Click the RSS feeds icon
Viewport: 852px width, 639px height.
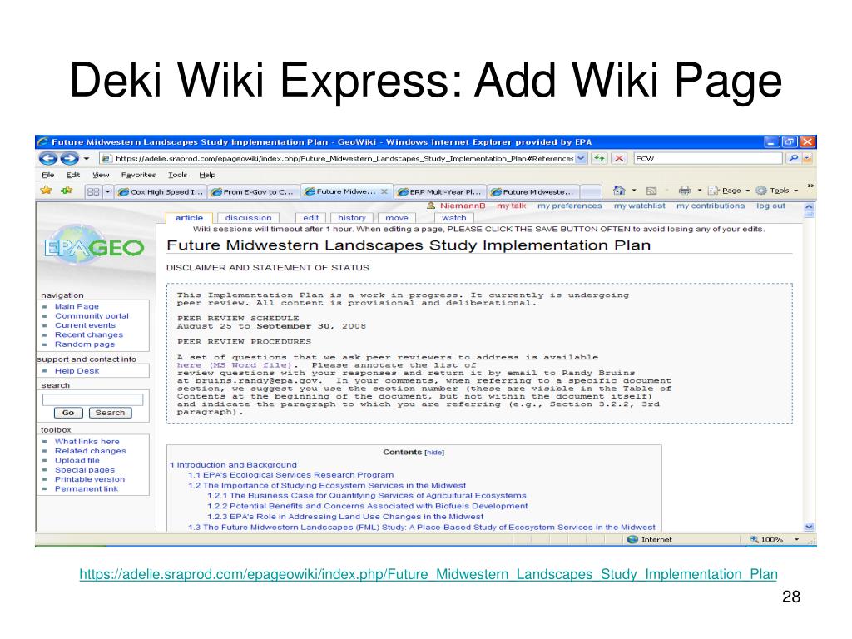tap(651, 191)
